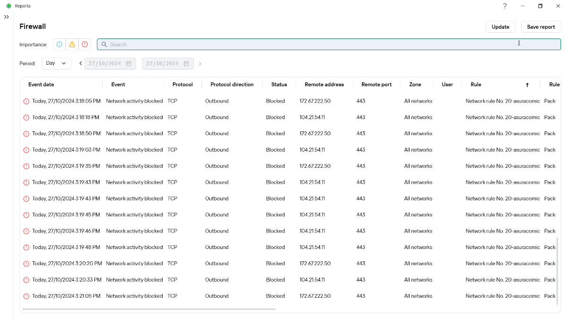567x319 pixels.
Task: Click the magnifier icon in the search box
Action: 104,44
